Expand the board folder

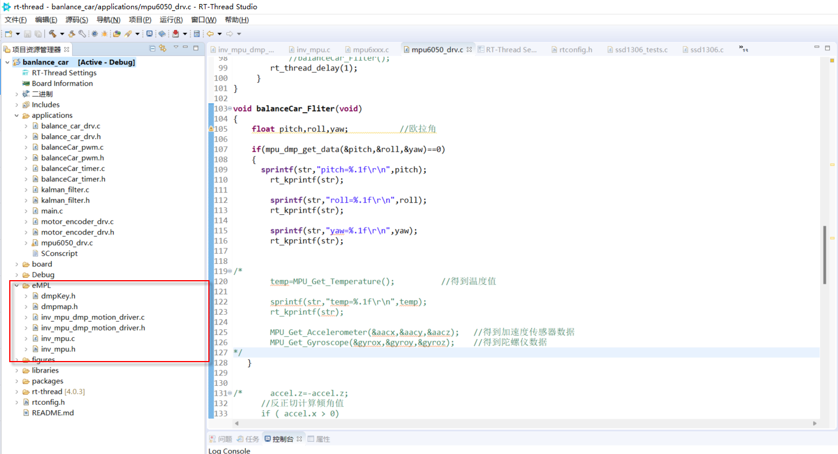(16, 264)
